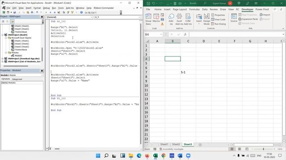Viewport: 286px width, 160px height.
Task: Click the Record Macro icon in Code group
Action: coord(162,15)
